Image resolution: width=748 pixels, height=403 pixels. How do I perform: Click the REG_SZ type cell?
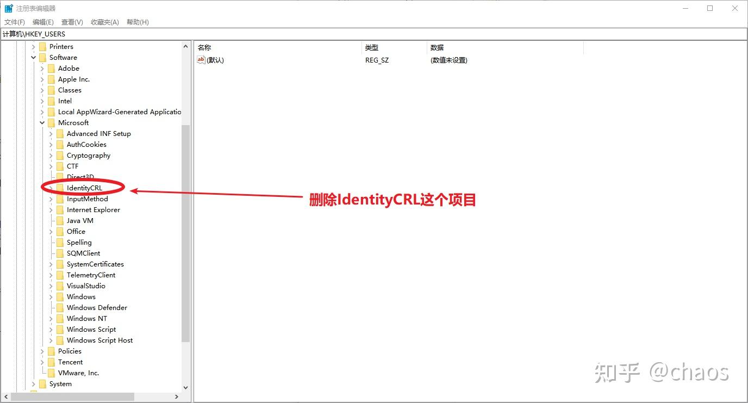click(x=377, y=60)
